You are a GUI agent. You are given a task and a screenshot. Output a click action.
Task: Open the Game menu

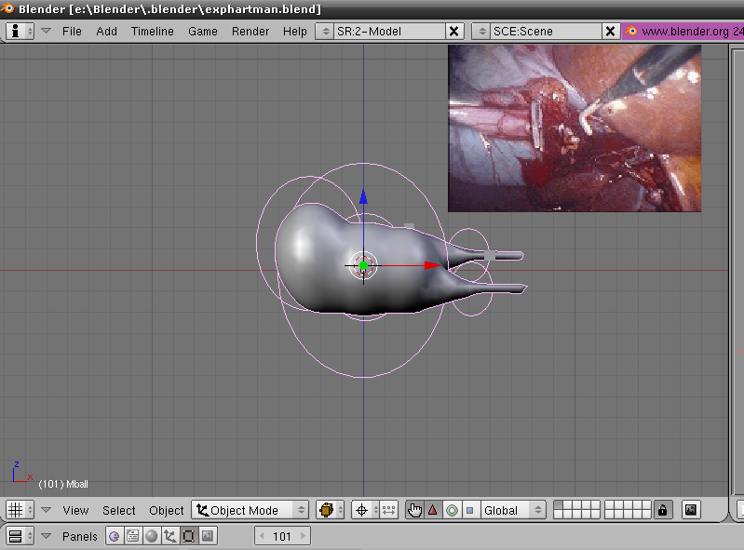tap(203, 32)
